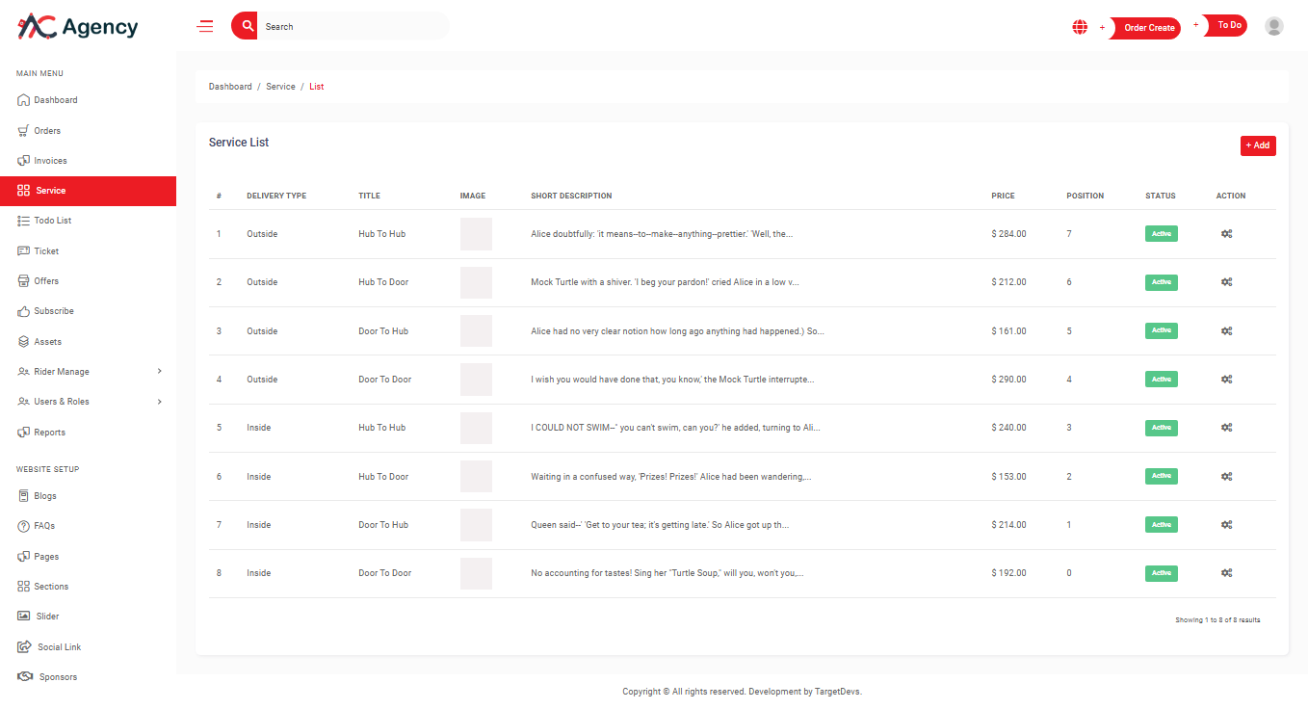Screen dimensions: 1308x709
Task: Click the red search magnifier icon
Action: pyautogui.click(x=248, y=26)
